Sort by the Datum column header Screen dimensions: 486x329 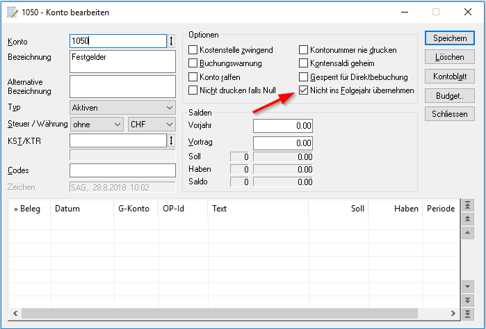tap(83, 209)
